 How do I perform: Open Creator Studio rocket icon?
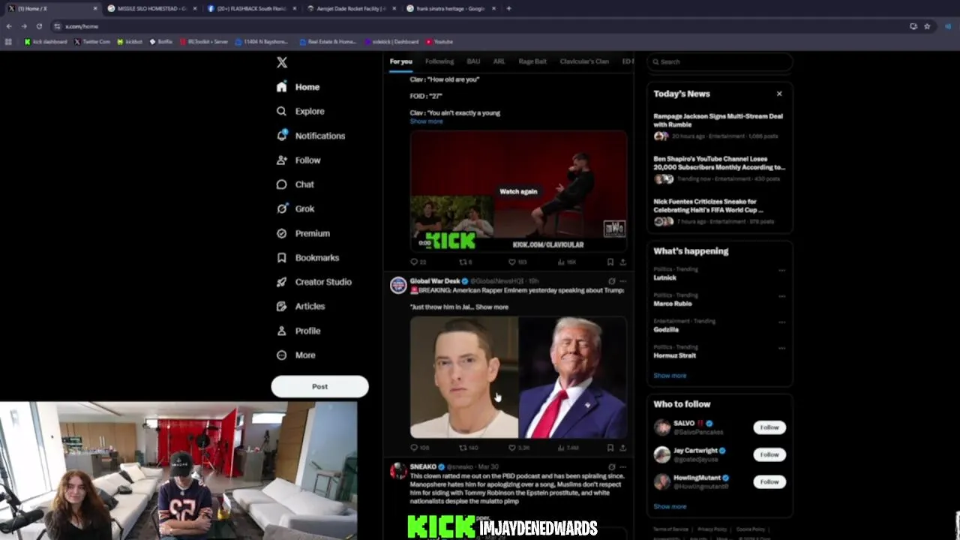tap(281, 282)
